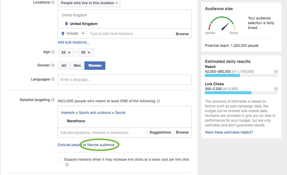Image resolution: width=287 pixels, height=175 pixels.
Task: Click the Narrow audience link
Action: pyautogui.click(x=101, y=145)
